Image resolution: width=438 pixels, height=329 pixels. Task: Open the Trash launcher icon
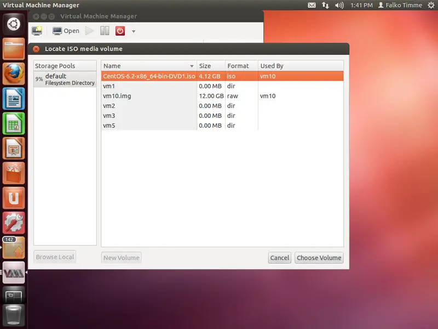(x=13, y=316)
